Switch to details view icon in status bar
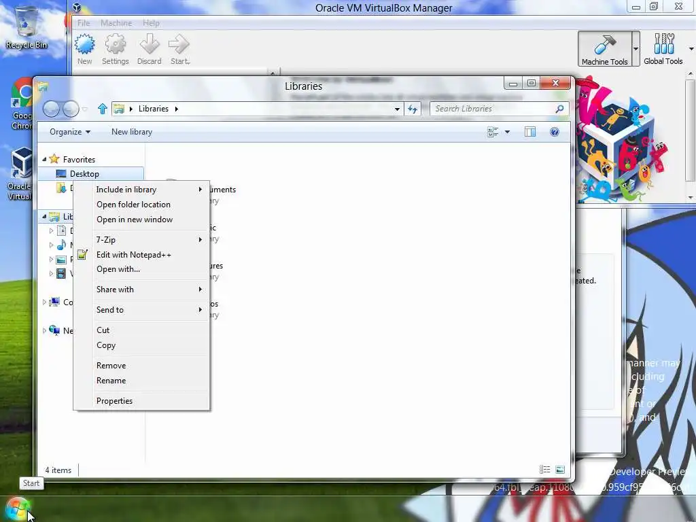Viewport: 696px width, 522px height. coord(544,470)
